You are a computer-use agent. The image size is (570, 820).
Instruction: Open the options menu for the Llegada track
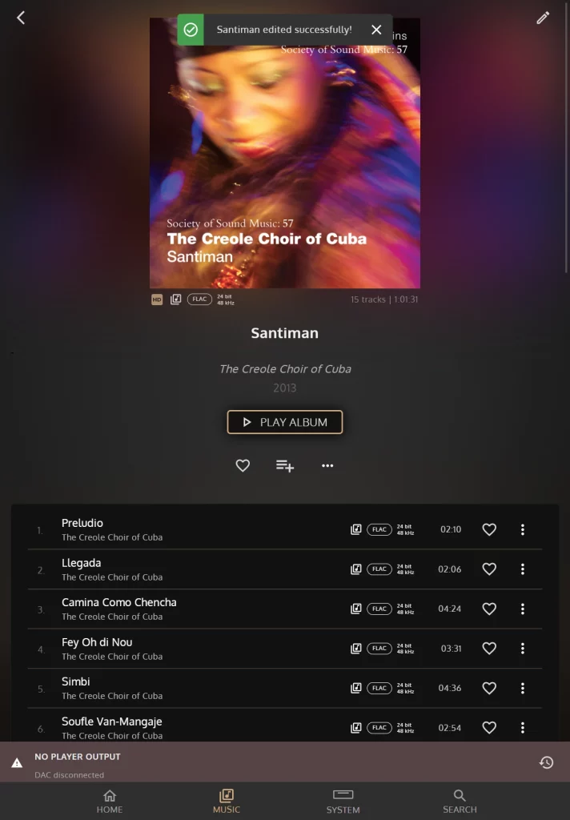click(x=523, y=569)
